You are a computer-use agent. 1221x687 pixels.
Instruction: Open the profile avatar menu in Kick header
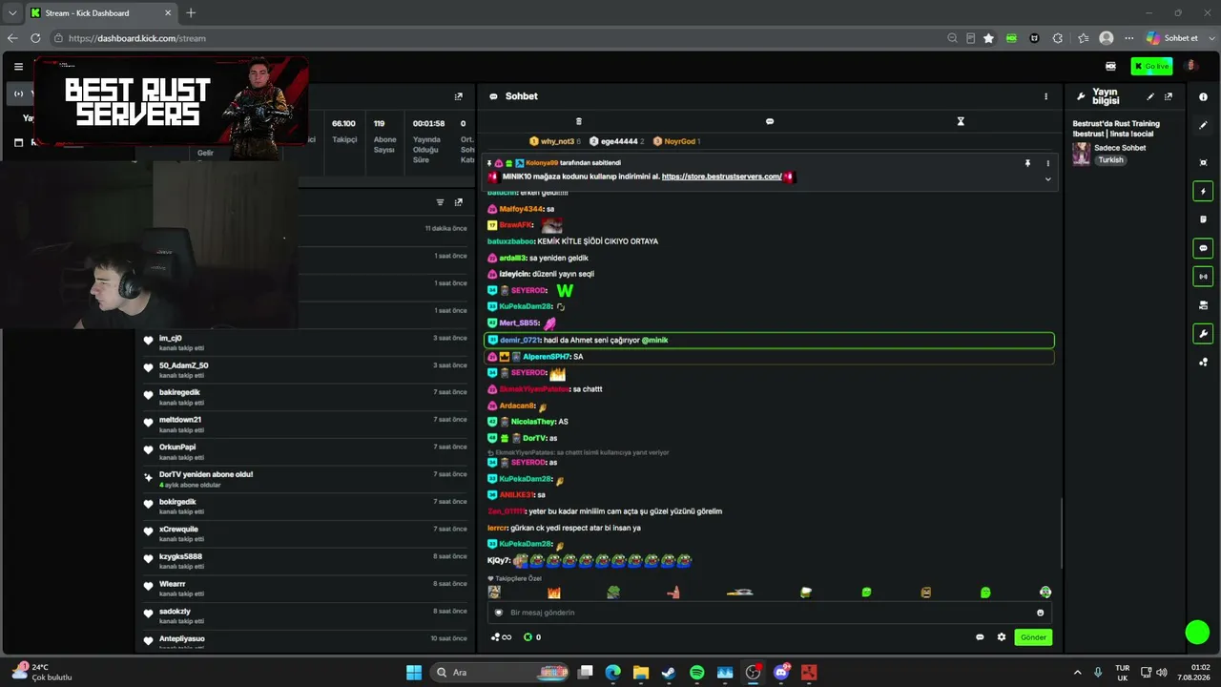1190,66
